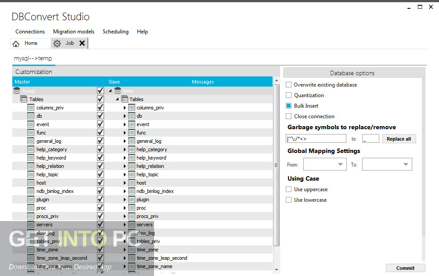Viewport: 439px width, 276px height.
Task: Toggle the Quantization checkbox
Action: coord(289,95)
